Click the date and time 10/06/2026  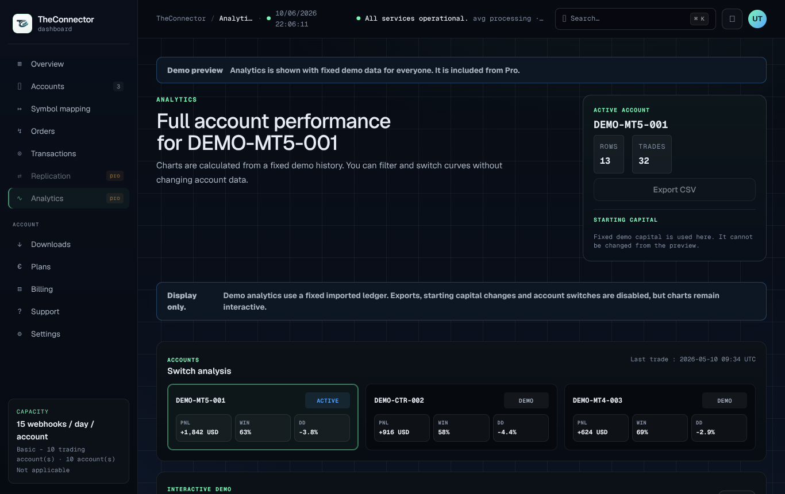click(296, 18)
